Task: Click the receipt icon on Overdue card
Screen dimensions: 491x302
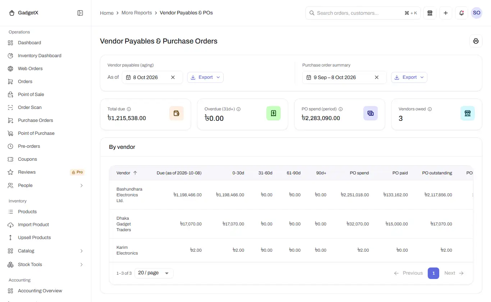Action: coord(274,113)
